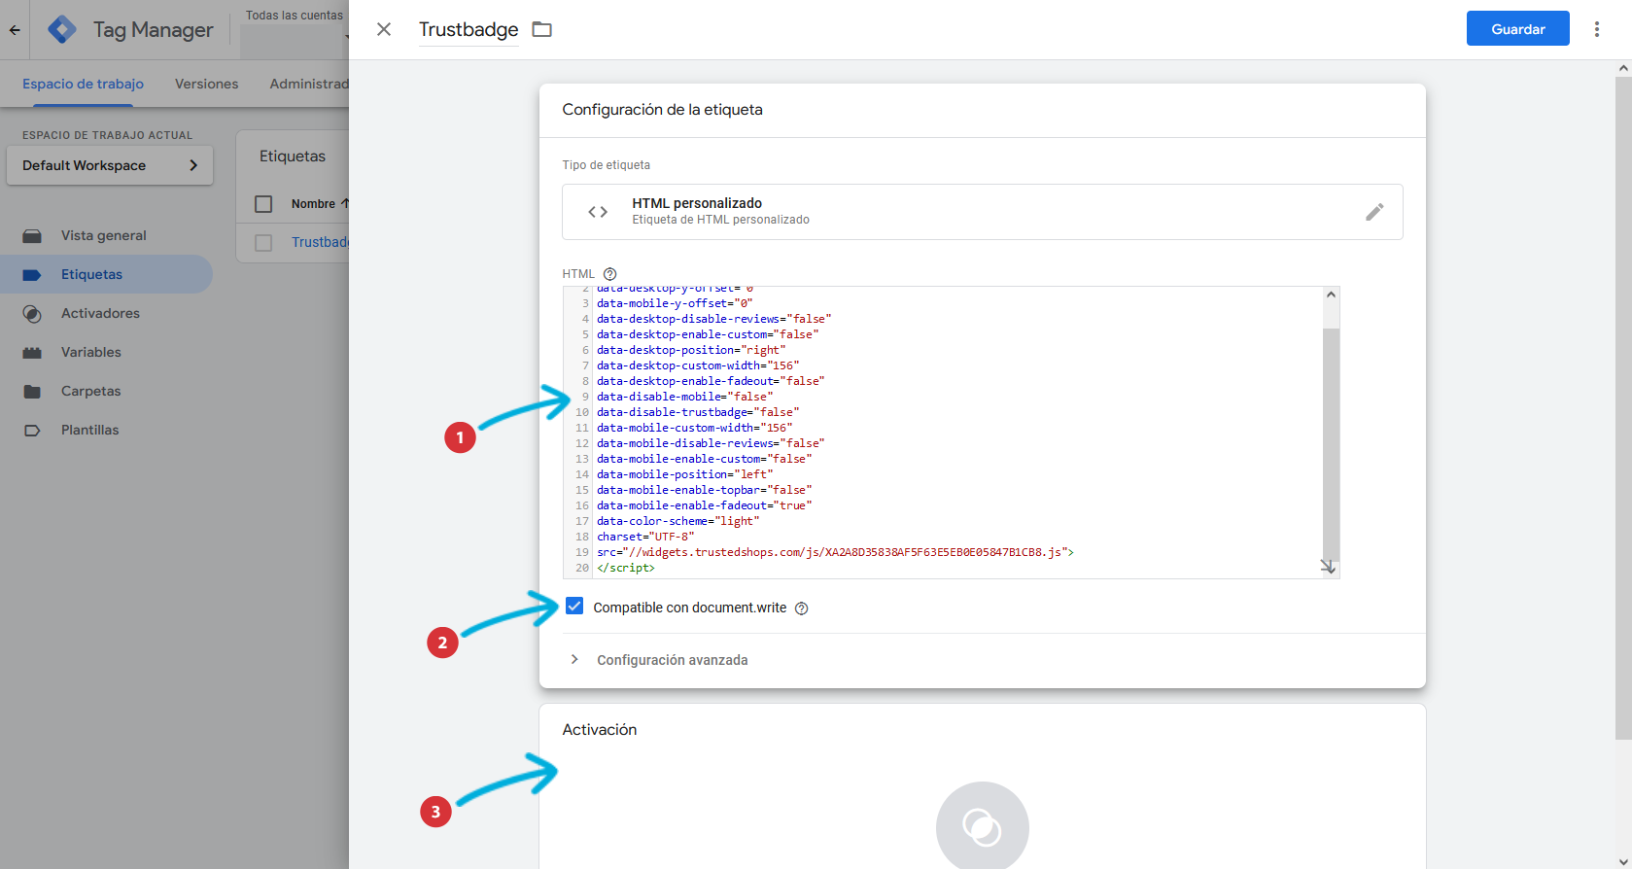This screenshot has height=869, width=1632.
Task: Click code line data-desktop-position="right"
Action: 691,350
